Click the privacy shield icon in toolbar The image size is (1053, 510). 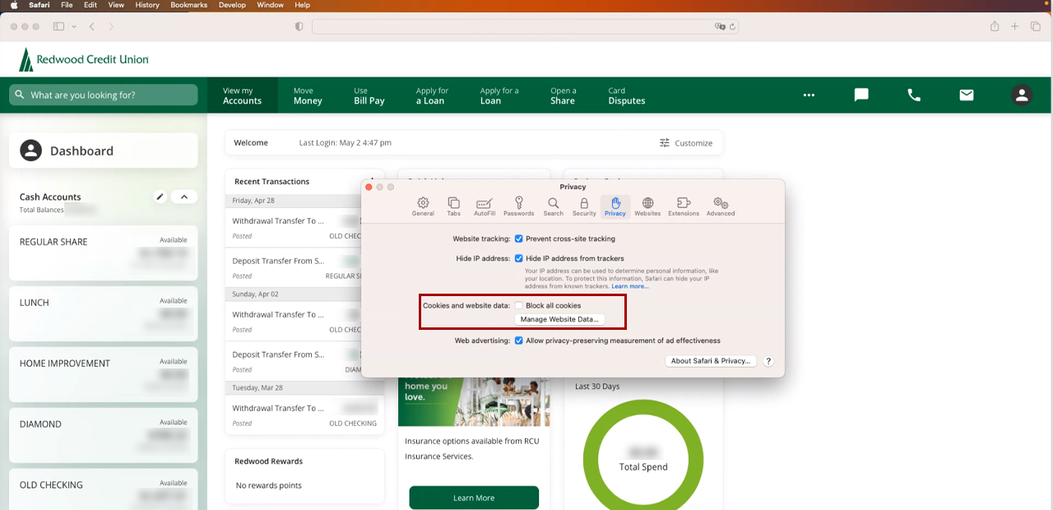click(x=299, y=26)
